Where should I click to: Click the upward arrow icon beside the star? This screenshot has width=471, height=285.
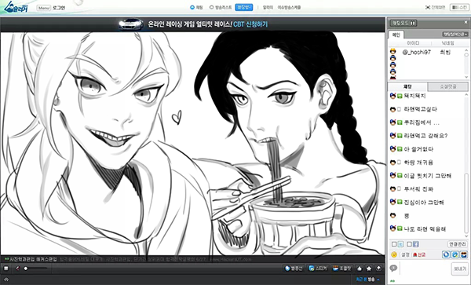click(378, 269)
